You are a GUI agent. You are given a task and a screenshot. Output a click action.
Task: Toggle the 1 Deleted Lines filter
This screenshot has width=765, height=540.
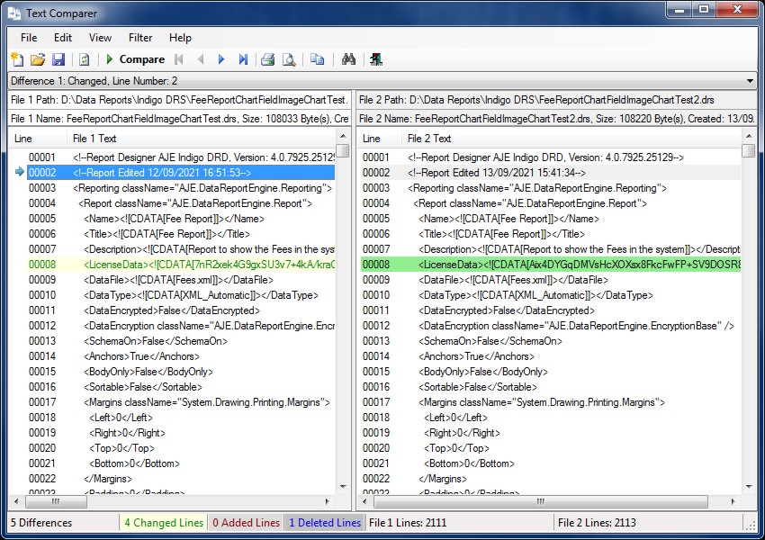[x=324, y=522]
